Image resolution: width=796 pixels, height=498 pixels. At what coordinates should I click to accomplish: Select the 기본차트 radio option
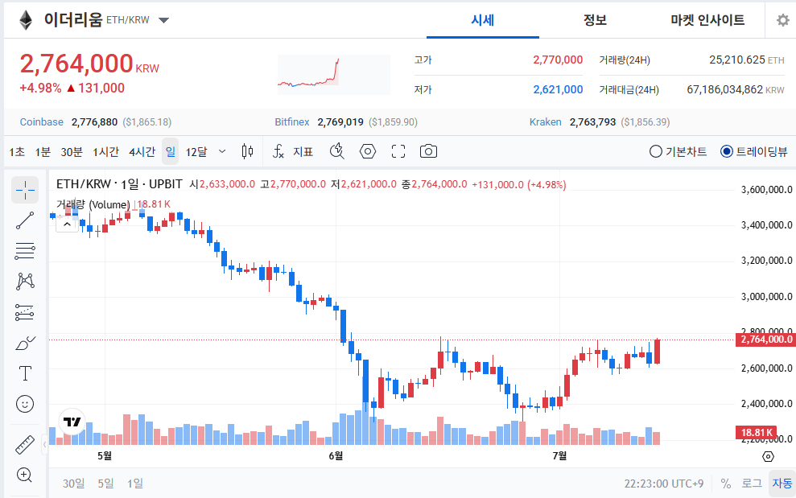(678, 151)
